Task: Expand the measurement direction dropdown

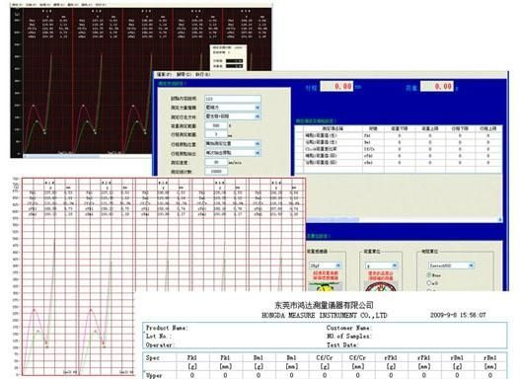Action: (233, 116)
